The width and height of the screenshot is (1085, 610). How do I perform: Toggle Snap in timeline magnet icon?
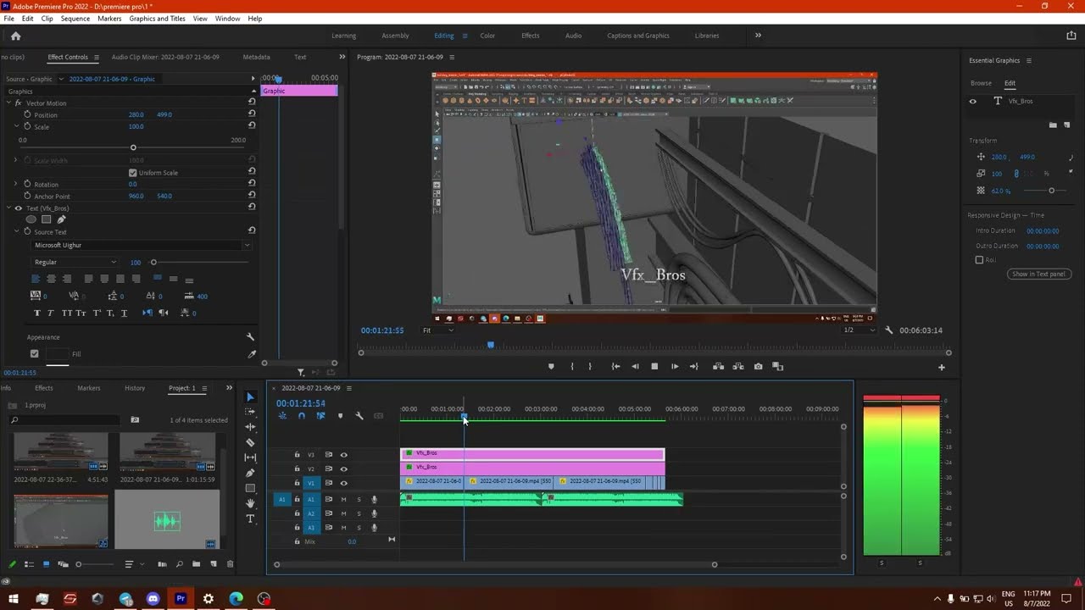pyautogui.click(x=301, y=416)
